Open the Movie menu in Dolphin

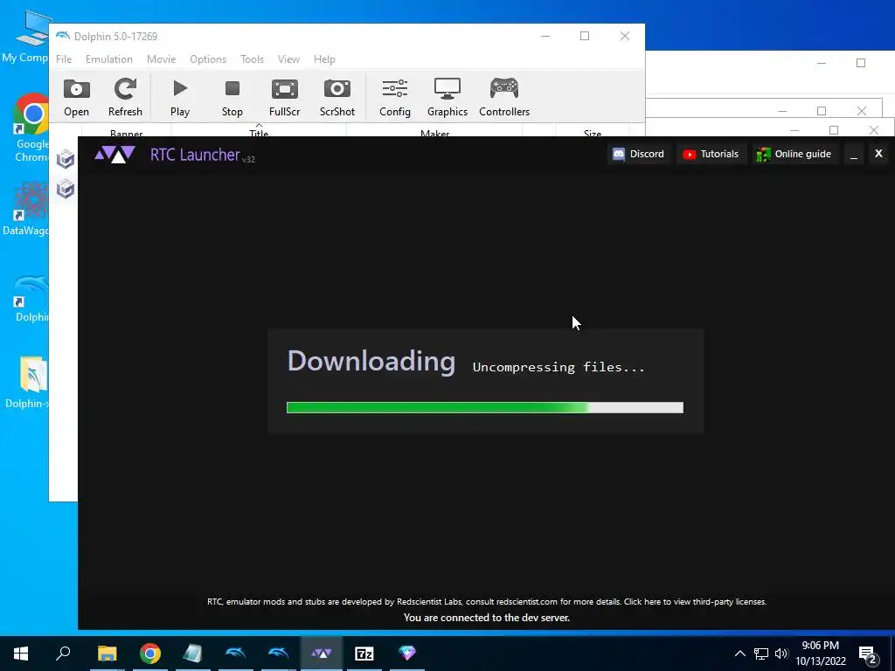click(161, 59)
